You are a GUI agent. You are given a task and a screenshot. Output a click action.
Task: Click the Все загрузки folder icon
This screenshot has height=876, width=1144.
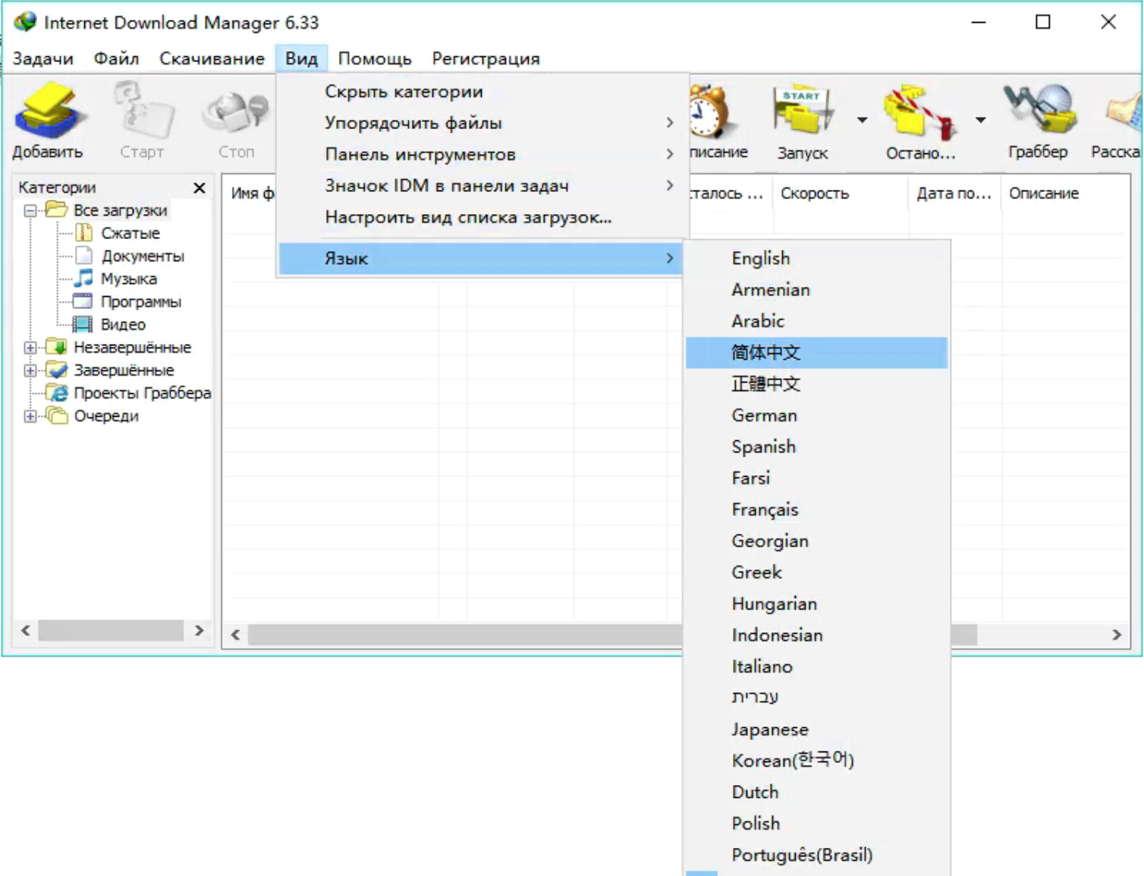pyautogui.click(x=56, y=210)
